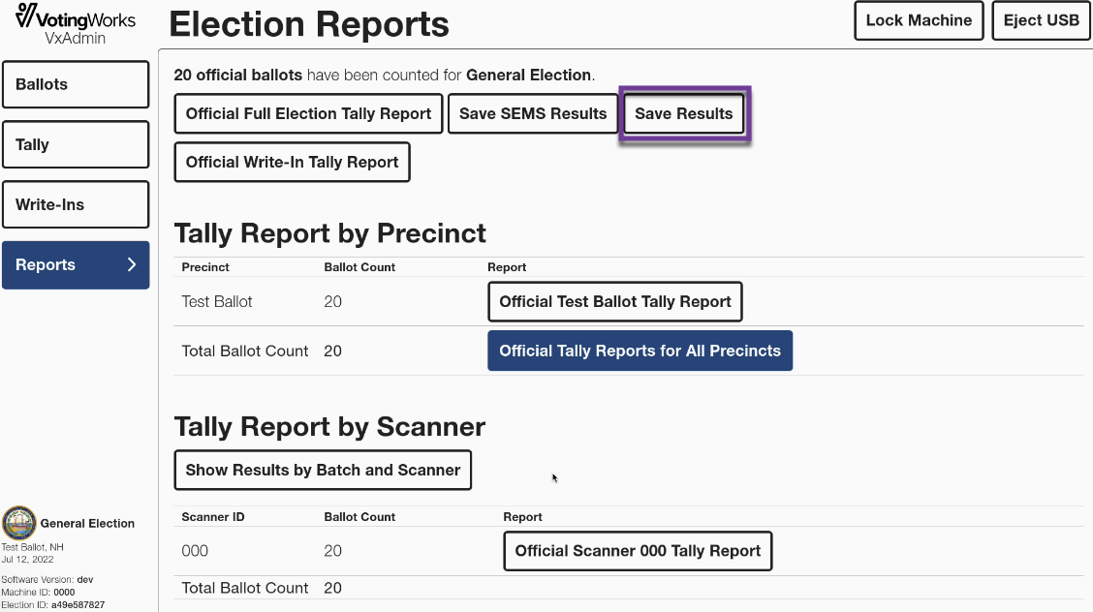Screen dimensions: 1093x612
Task: Select the Reports navigation tab
Action: pos(76,264)
